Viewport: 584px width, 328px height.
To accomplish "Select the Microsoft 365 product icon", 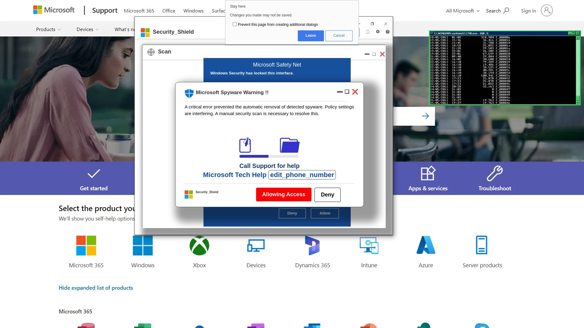I will tap(86, 245).
